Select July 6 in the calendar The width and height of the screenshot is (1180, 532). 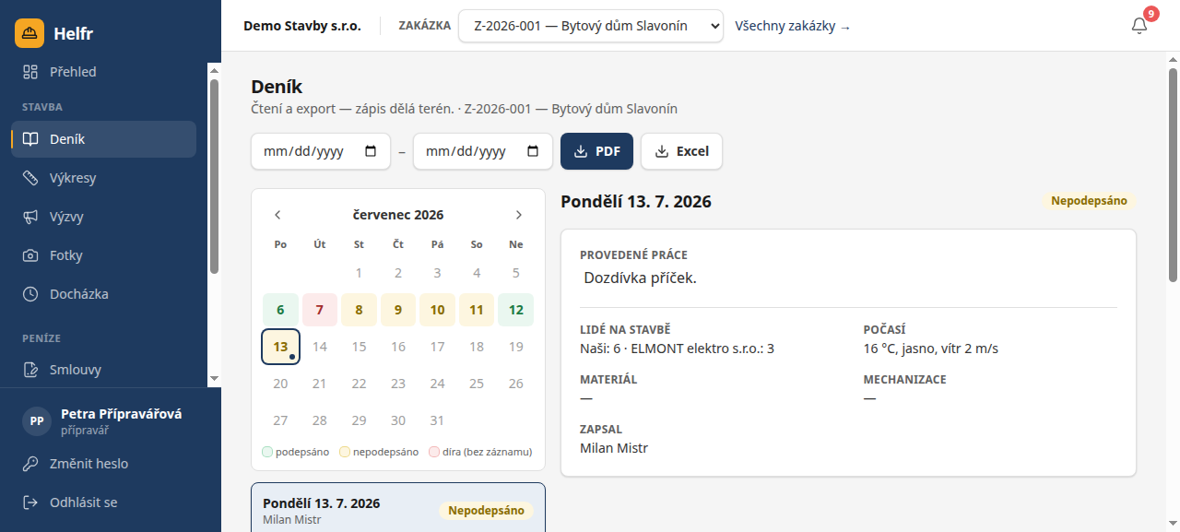click(x=280, y=310)
